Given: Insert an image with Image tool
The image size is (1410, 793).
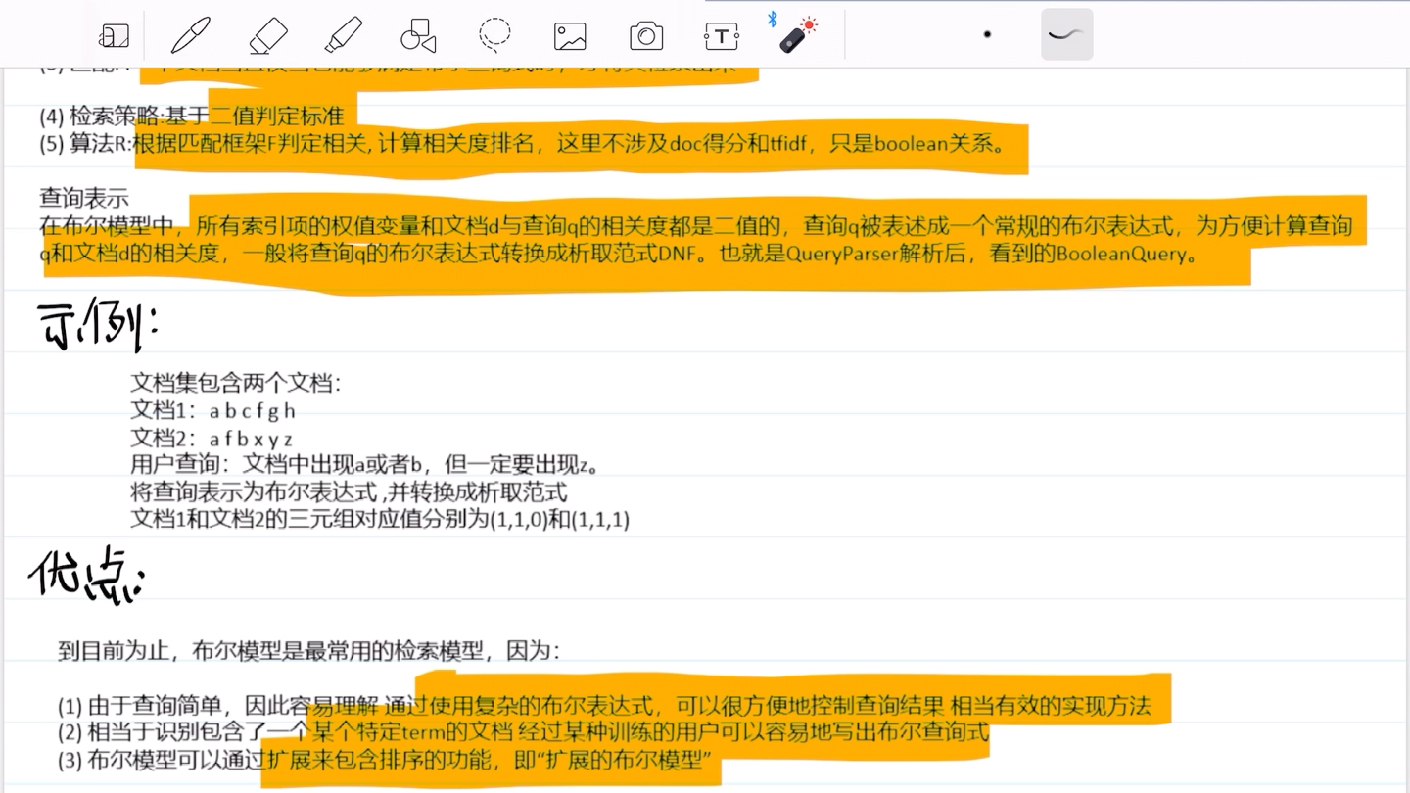Looking at the screenshot, I should point(570,36).
